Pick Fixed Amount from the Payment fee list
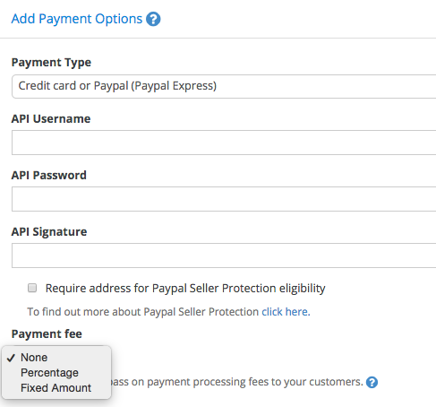The height and width of the screenshot is (407, 436). [56, 388]
